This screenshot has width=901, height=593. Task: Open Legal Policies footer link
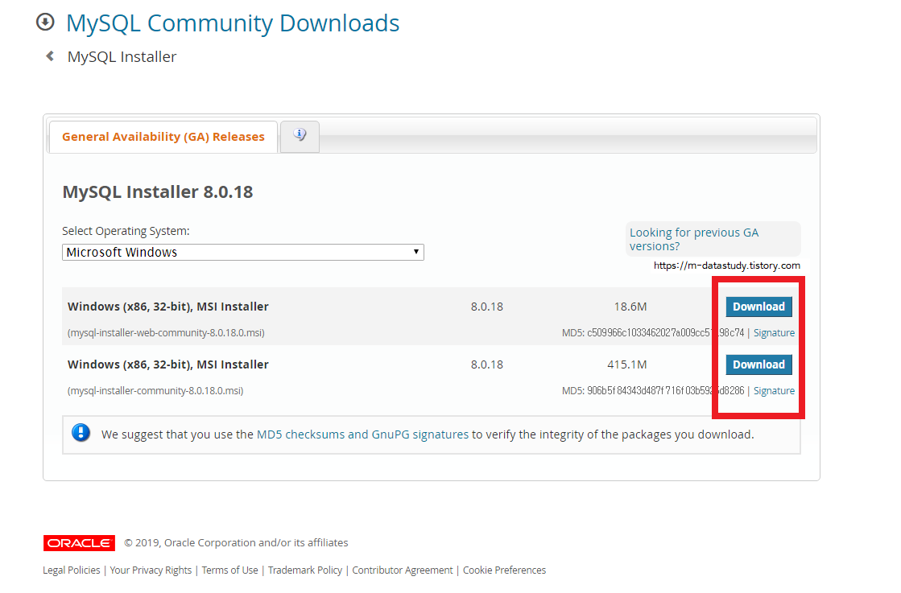[x=71, y=570]
